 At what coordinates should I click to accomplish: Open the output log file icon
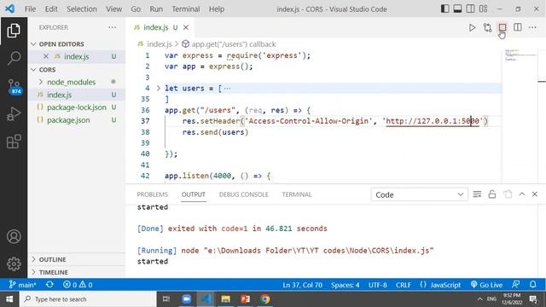click(508, 194)
